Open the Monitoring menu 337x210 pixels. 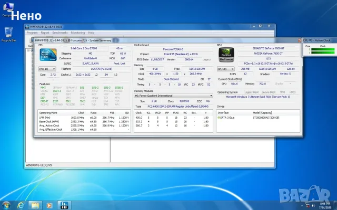78,33
